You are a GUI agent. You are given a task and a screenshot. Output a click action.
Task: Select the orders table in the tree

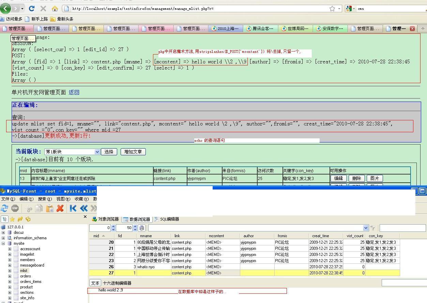pos(25,276)
